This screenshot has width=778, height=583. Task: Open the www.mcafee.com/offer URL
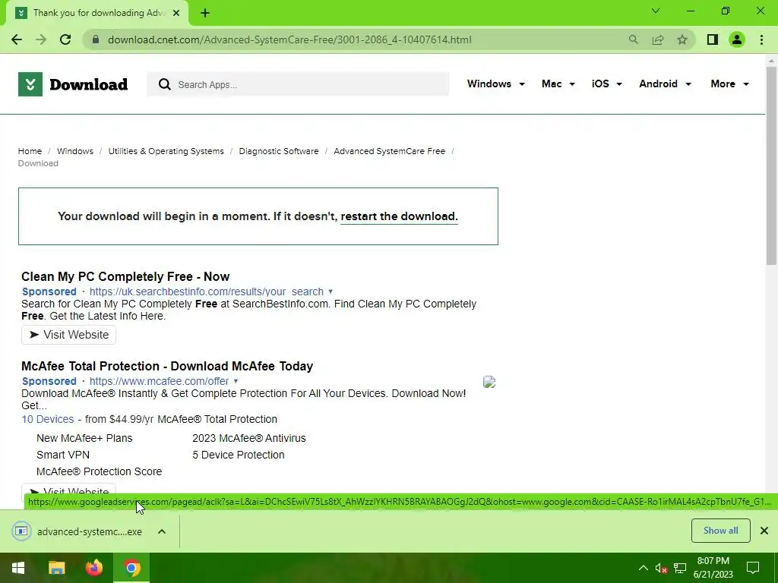160,381
